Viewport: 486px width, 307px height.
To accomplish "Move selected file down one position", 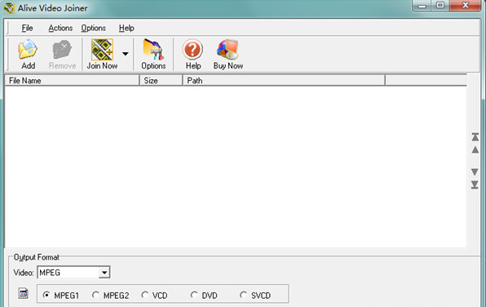I will [475, 171].
